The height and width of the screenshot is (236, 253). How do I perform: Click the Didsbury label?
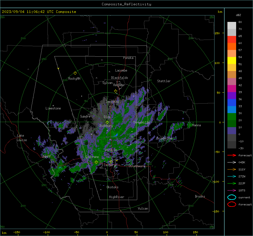point(106,126)
